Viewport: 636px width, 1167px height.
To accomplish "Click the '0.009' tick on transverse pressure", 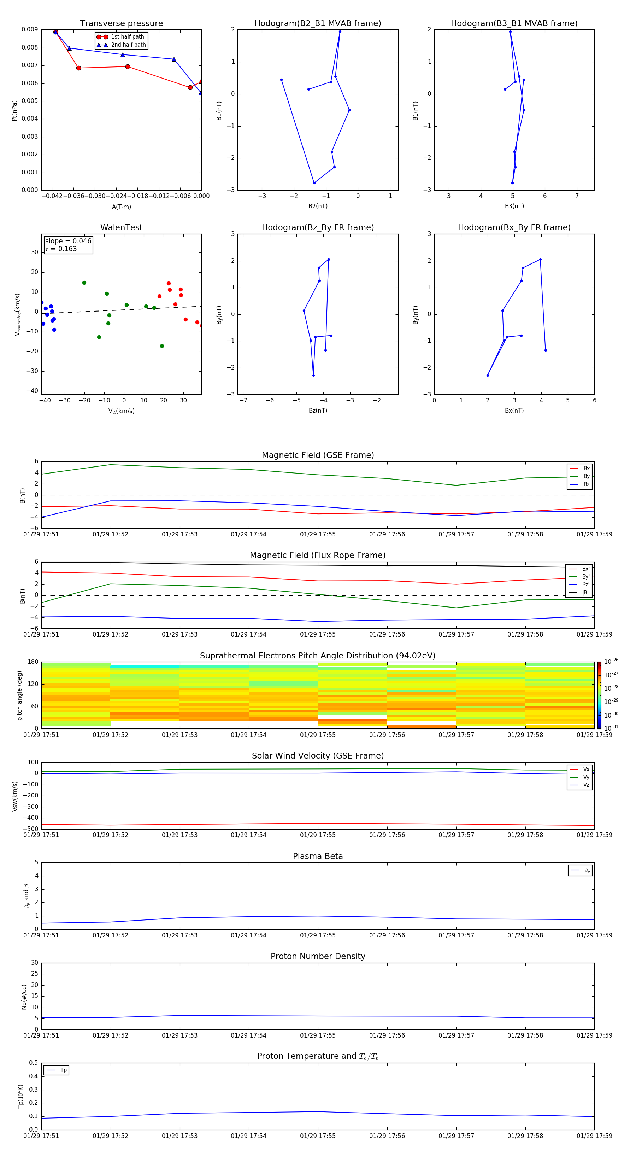I will point(30,29).
